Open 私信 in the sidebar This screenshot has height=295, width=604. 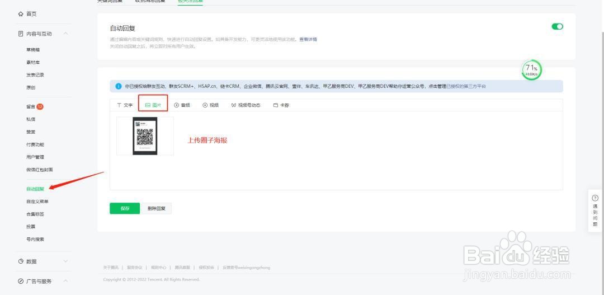click(x=31, y=119)
